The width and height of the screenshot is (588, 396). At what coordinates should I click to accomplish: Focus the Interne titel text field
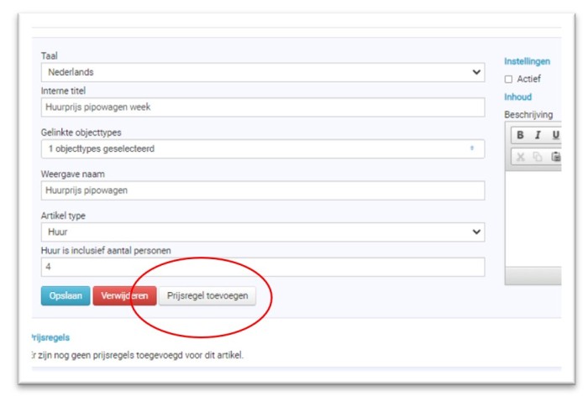(263, 107)
